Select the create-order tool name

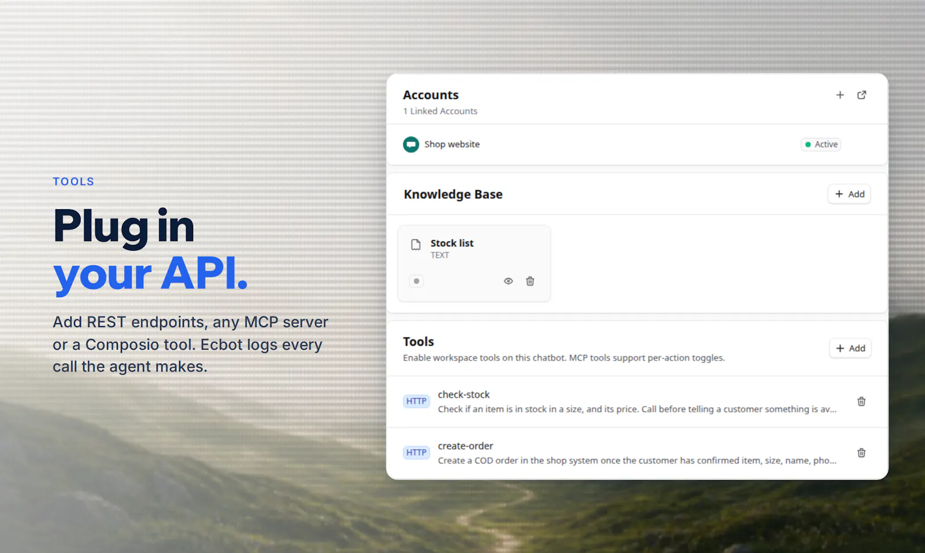[x=465, y=446]
